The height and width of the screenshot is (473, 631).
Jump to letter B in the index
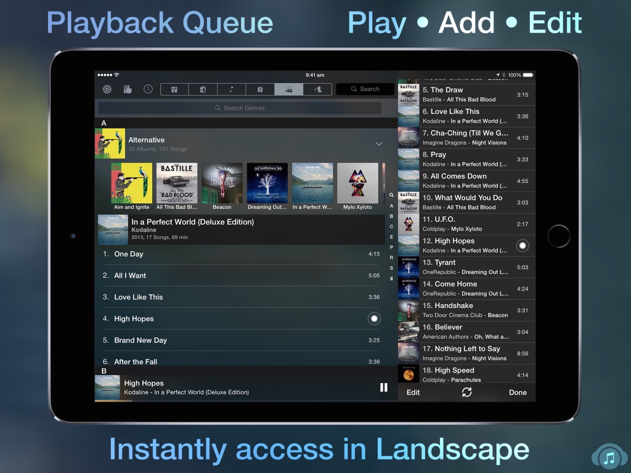pyautogui.click(x=391, y=216)
